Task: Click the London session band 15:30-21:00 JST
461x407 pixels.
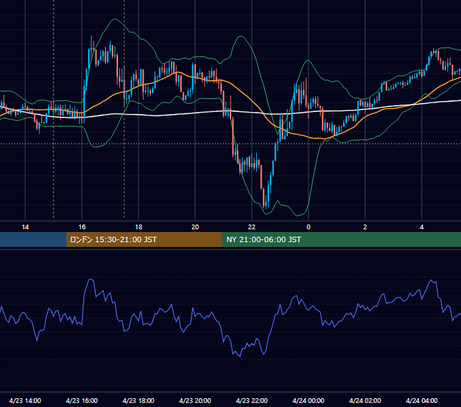Action: (x=144, y=239)
